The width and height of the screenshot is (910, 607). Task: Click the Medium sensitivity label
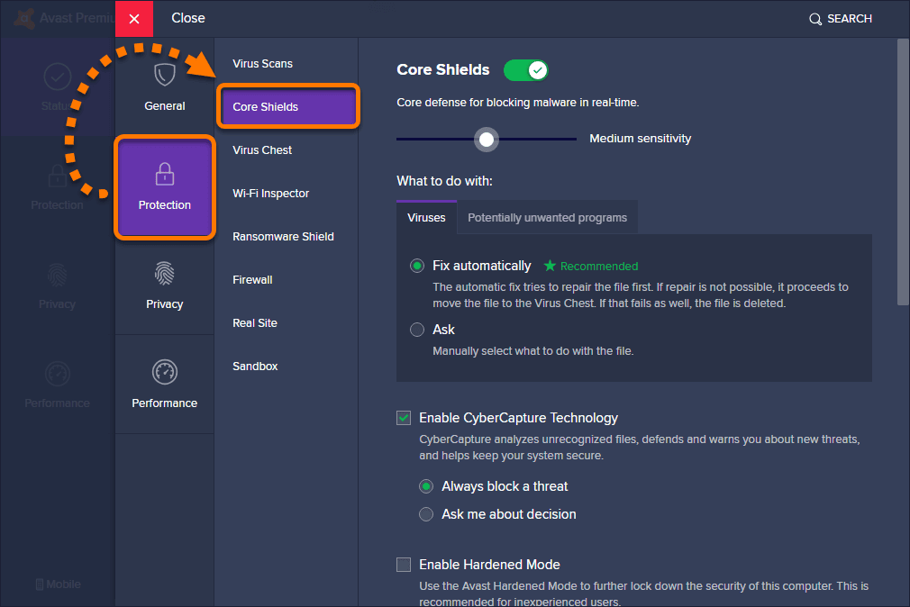point(640,139)
